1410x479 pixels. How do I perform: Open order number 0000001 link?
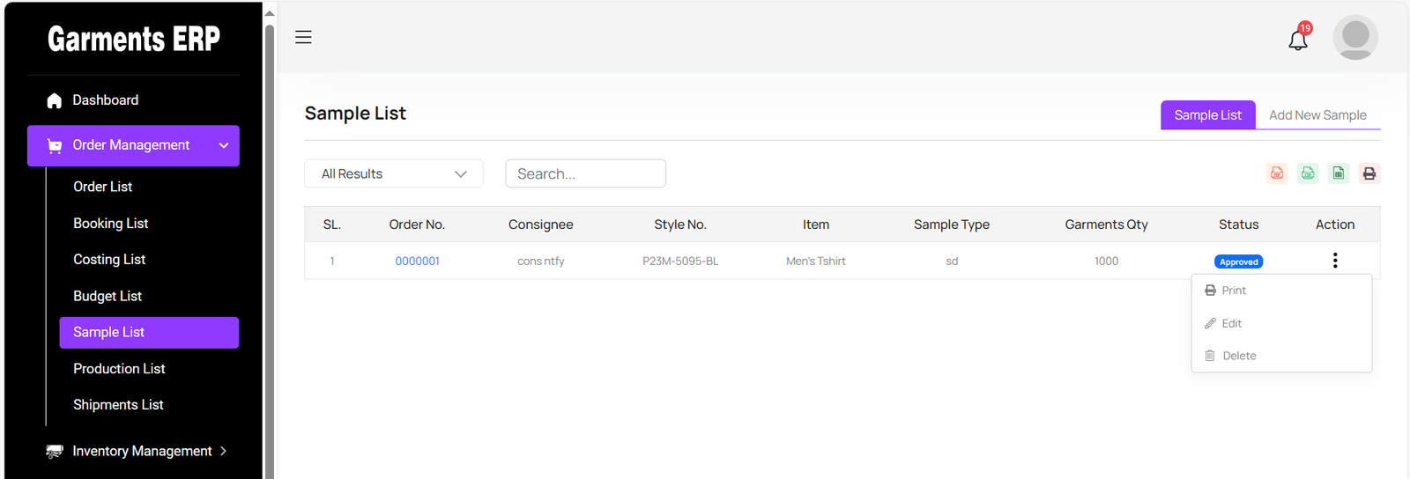417,261
